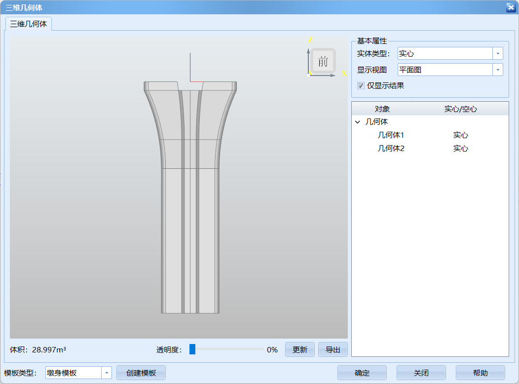Image resolution: width=519 pixels, height=384 pixels.
Task: Collapse the 几何体 tree node
Action: (x=357, y=121)
